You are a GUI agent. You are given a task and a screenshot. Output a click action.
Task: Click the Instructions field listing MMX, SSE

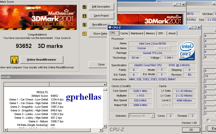click(x=162, y=79)
